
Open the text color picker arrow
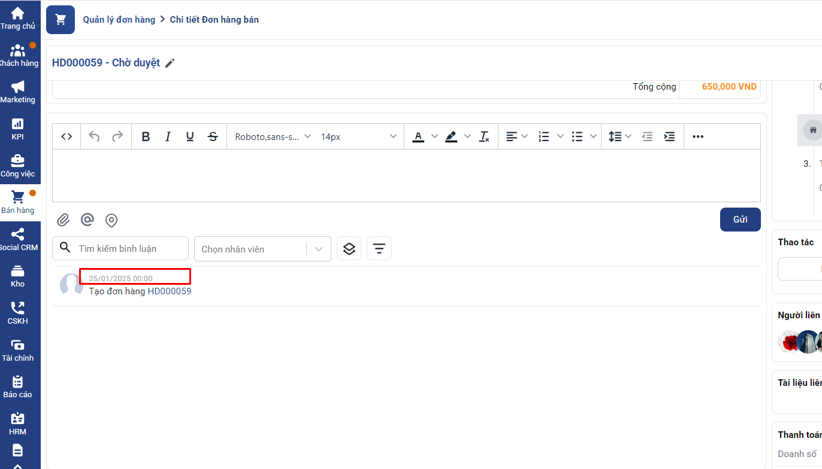434,136
